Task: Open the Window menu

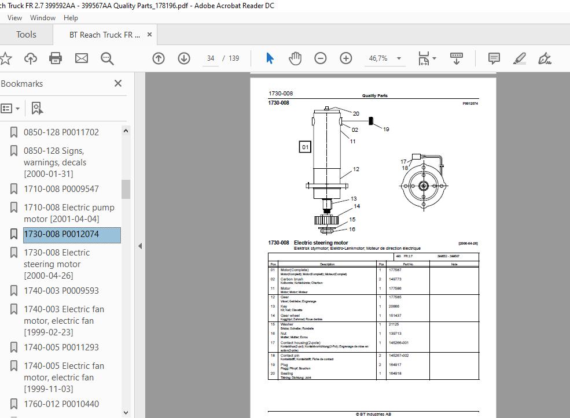Action: (x=42, y=18)
